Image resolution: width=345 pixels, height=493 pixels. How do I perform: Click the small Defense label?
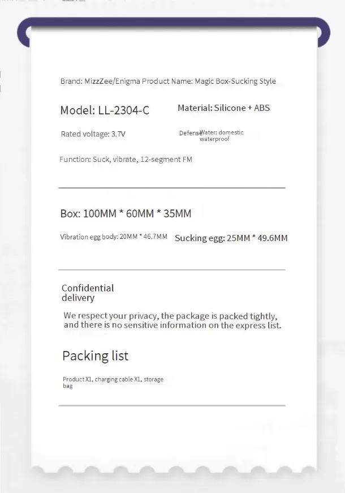pos(188,133)
